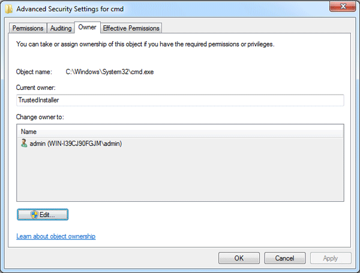360x273 pixels.
Task: Go to the Effective Permissions tab
Action: click(x=131, y=28)
